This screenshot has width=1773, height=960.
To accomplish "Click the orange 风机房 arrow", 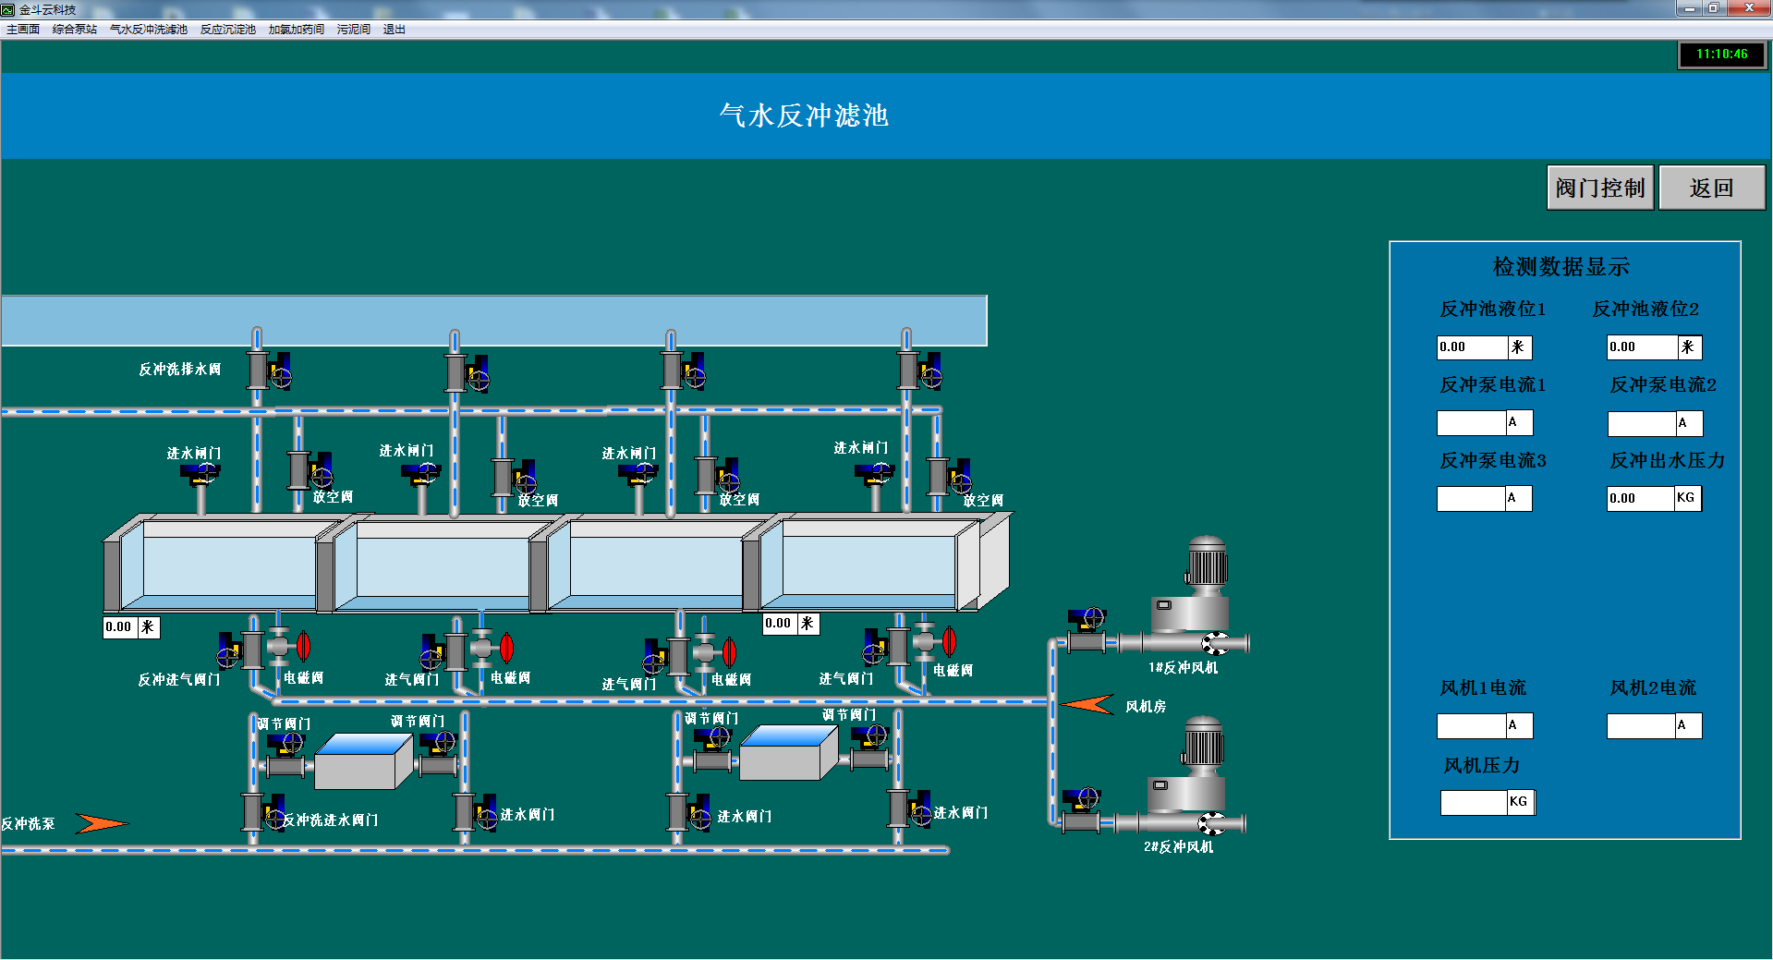I will [x=1087, y=705].
